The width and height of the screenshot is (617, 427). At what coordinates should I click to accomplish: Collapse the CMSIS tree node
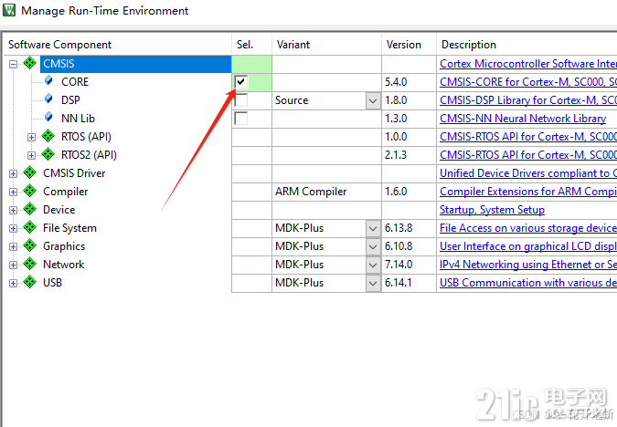coord(13,64)
